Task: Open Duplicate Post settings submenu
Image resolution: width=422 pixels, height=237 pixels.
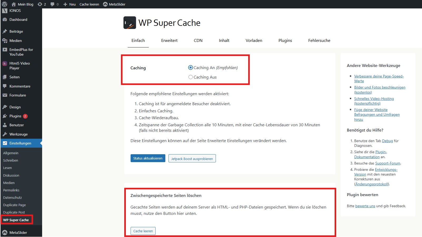Action: coord(14,212)
